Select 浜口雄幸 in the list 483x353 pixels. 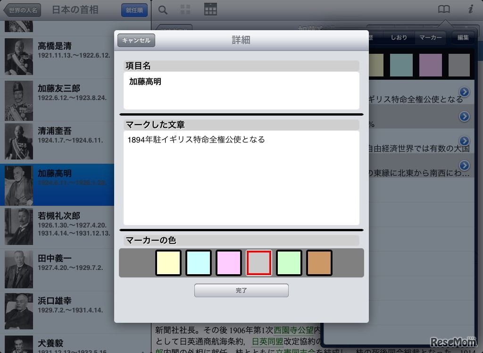click(57, 312)
